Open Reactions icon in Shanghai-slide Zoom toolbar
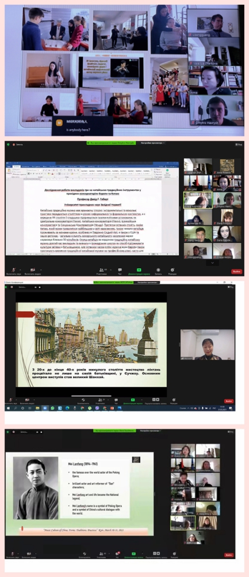 click(174, 400)
